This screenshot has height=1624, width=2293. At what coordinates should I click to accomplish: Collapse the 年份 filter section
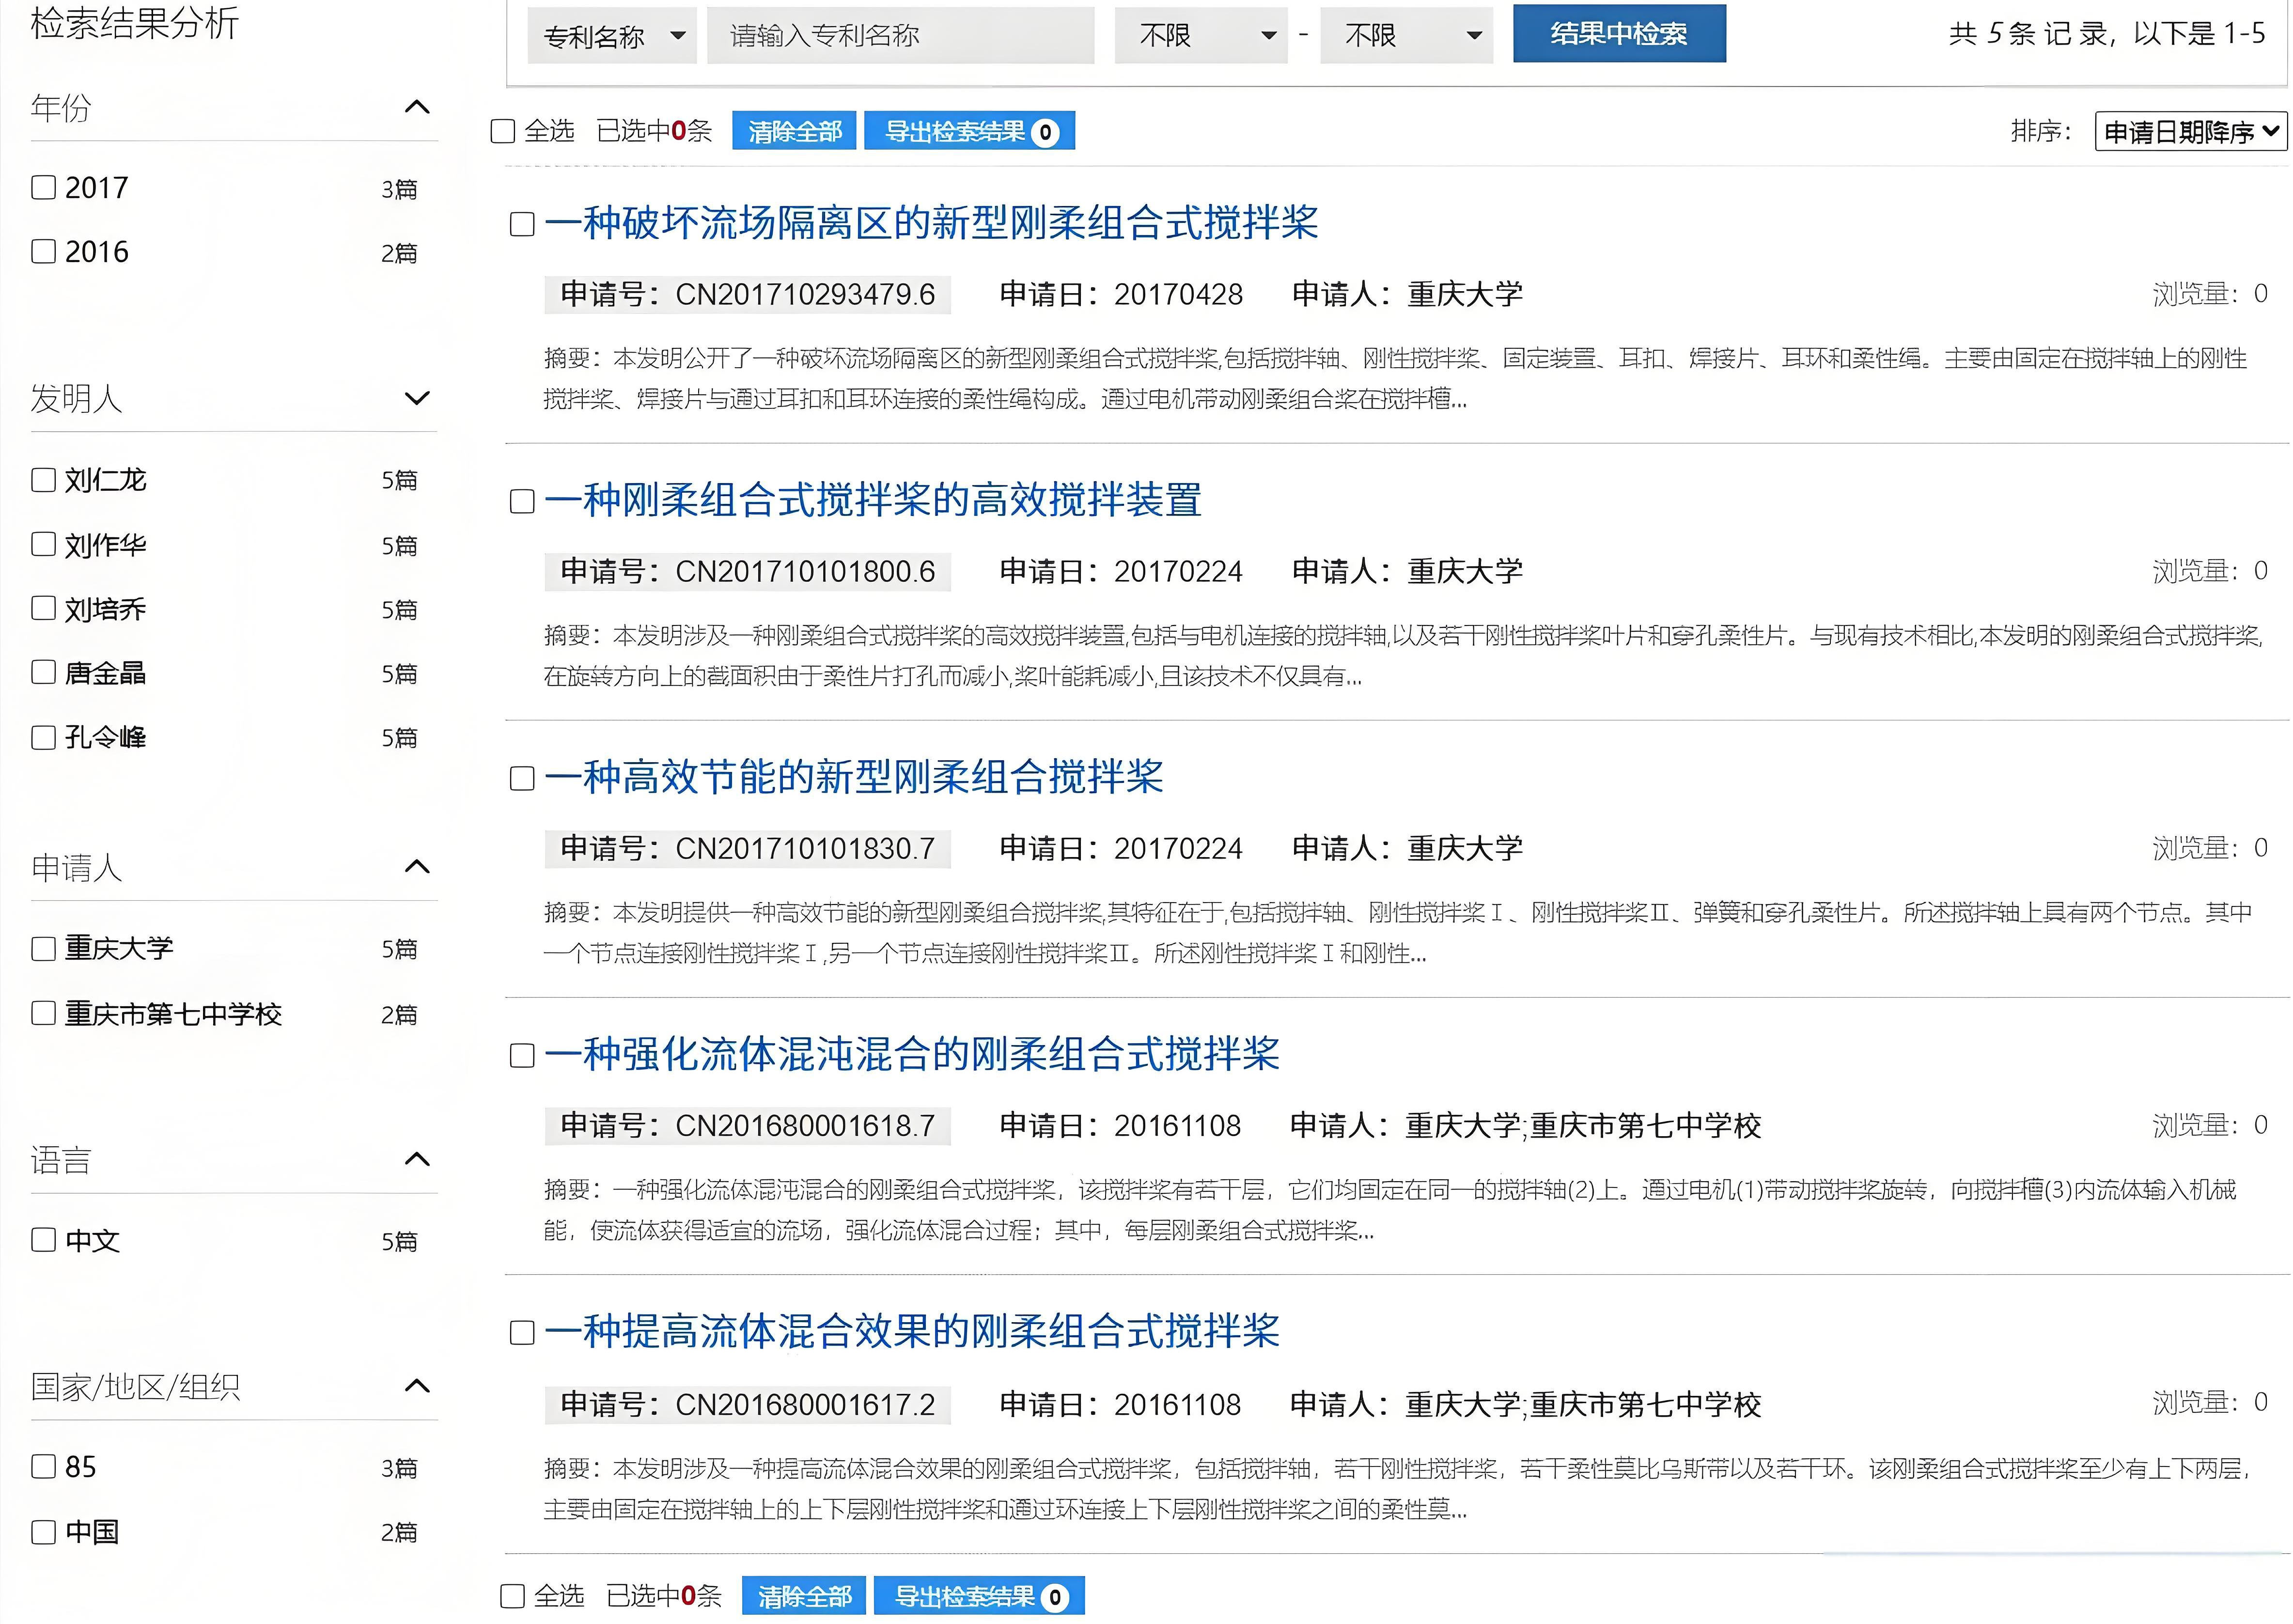tap(416, 107)
